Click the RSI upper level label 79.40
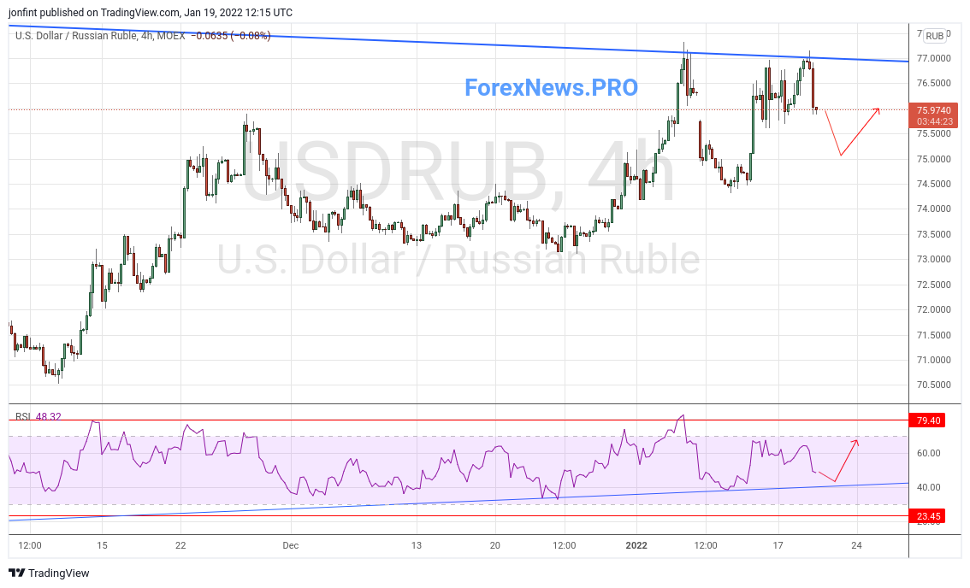The image size is (970, 588). click(928, 420)
